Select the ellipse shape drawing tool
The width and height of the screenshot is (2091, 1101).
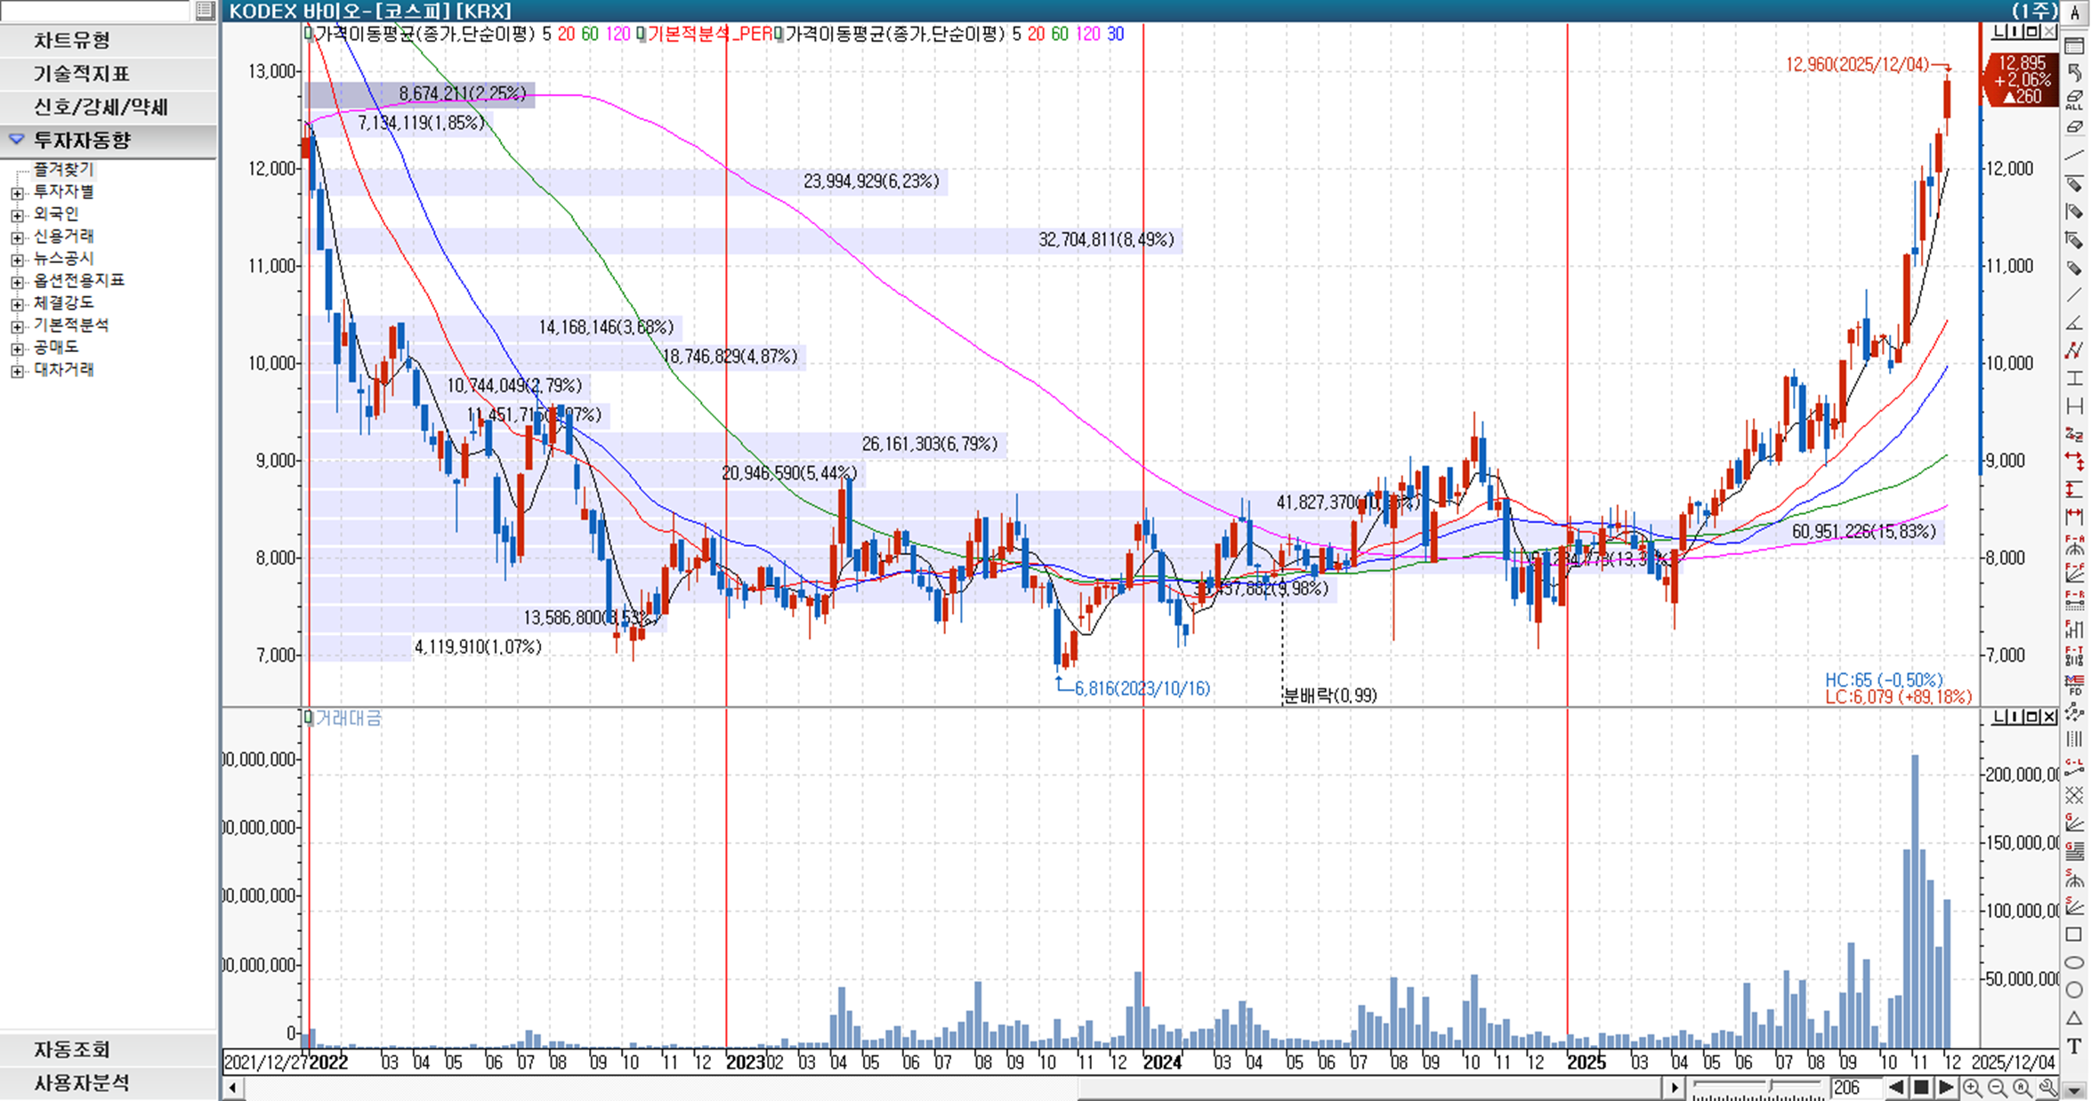(2074, 962)
